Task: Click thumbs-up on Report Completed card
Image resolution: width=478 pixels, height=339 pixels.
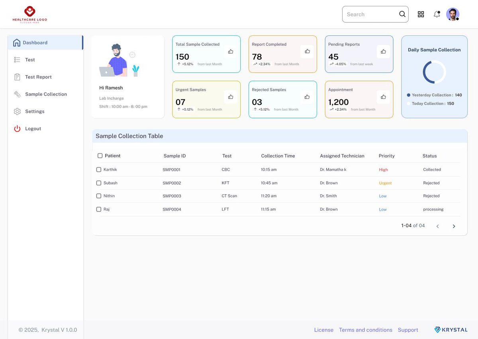Action: [307, 52]
